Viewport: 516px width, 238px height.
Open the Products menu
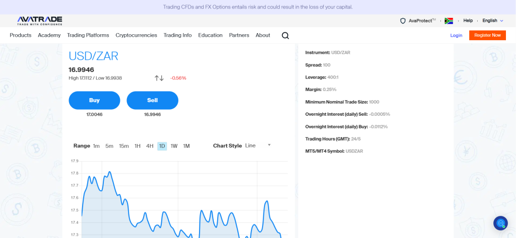click(21, 35)
